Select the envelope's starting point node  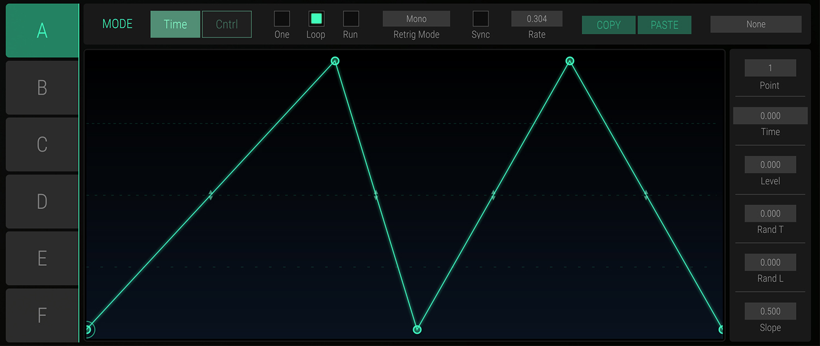88,329
